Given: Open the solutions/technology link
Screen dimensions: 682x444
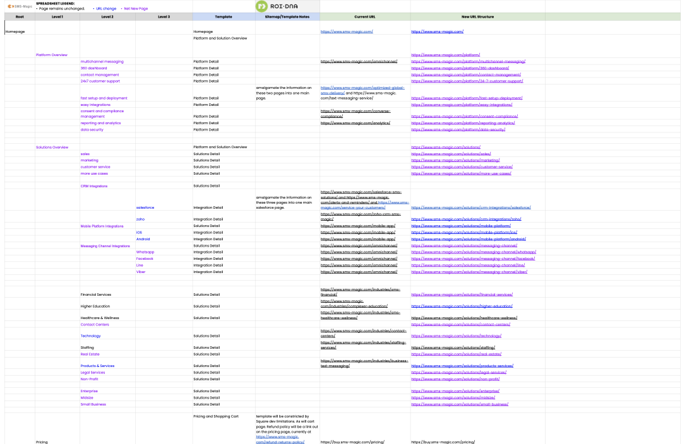Looking at the screenshot, I should click(x=457, y=336).
